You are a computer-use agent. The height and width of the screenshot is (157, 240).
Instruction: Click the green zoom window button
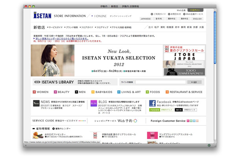pyautogui.click(x=33, y=6)
